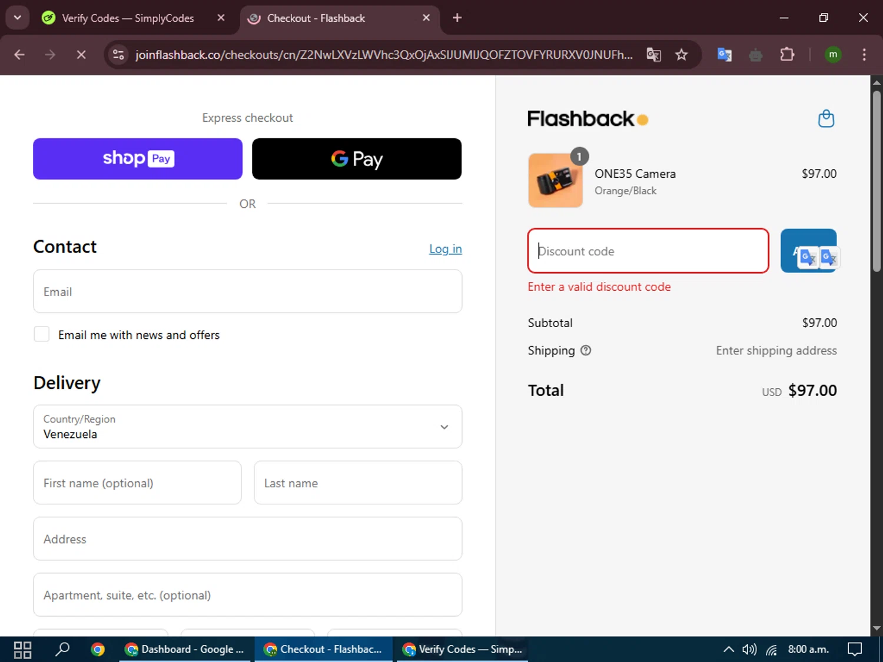
Task: Click the First name (optional) field
Action: (x=137, y=483)
